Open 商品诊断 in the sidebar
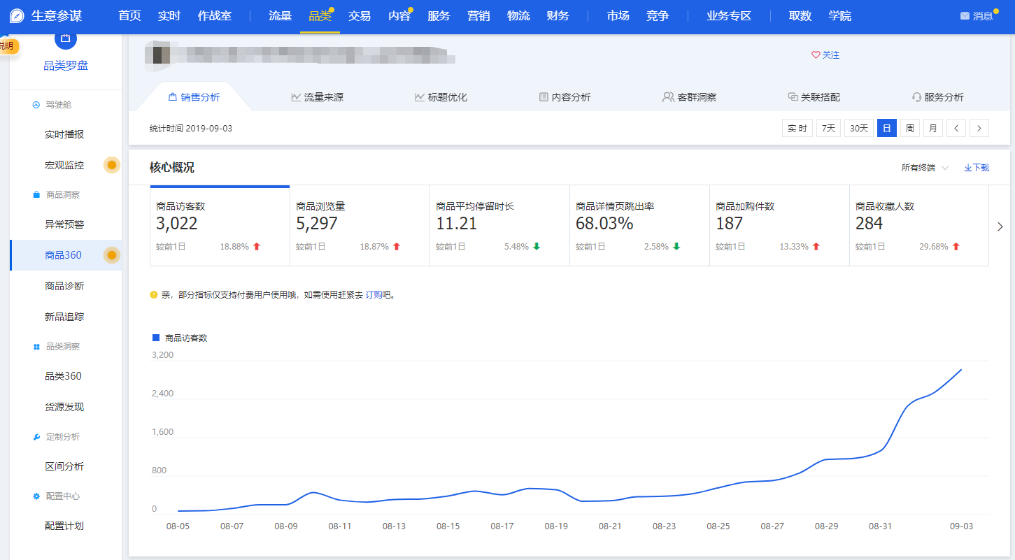 [x=64, y=286]
